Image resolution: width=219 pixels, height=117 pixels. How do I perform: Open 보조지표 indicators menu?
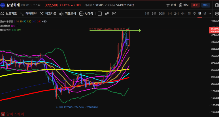tap(9, 14)
